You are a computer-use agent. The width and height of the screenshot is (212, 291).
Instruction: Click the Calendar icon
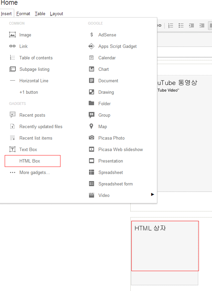pos(91,58)
